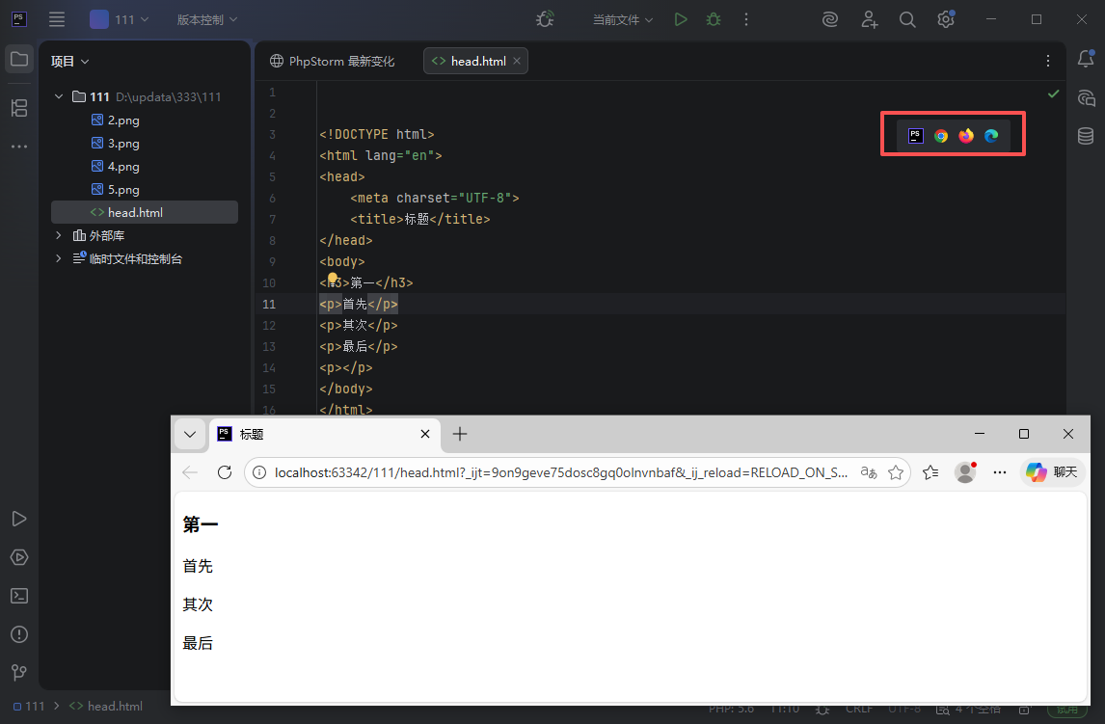Collapse the 111 project folder

coord(59,96)
